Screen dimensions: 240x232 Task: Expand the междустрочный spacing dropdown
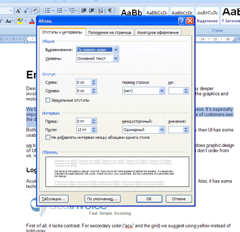coord(143,130)
